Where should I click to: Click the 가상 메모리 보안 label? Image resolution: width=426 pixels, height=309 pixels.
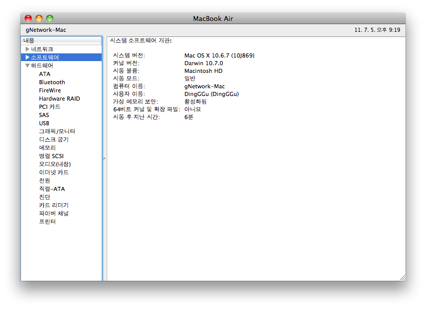click(x=135, y=102)
